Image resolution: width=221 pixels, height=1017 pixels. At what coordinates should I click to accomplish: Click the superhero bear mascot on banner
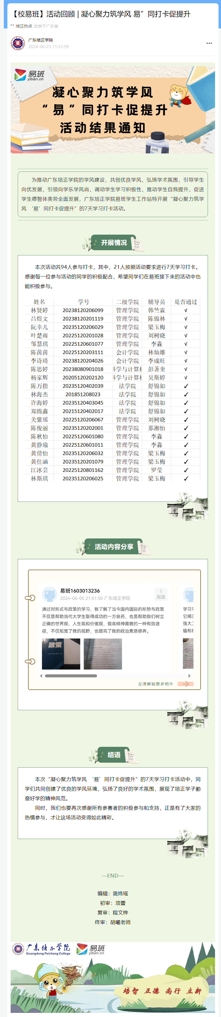click(x=180, y=95)
